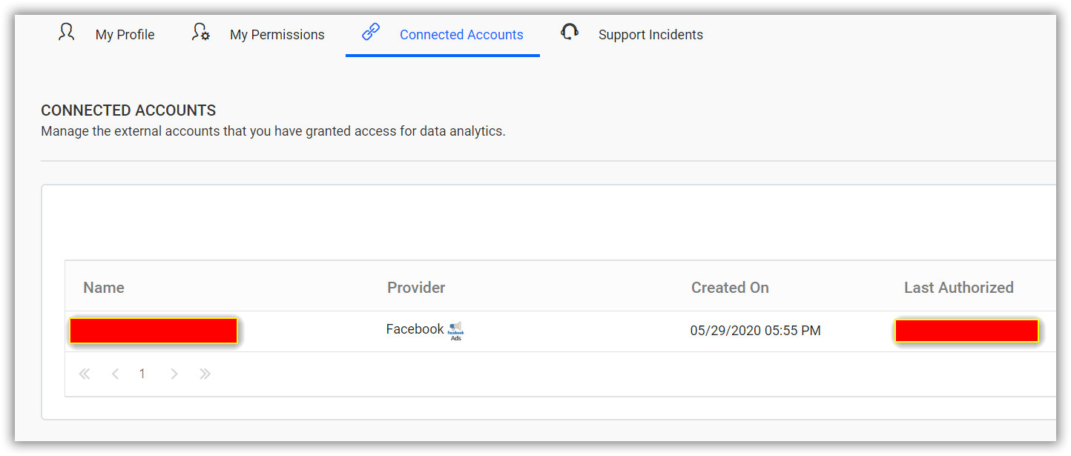
Task: Sort by the Provider column header
Action: tap(416, 288)
